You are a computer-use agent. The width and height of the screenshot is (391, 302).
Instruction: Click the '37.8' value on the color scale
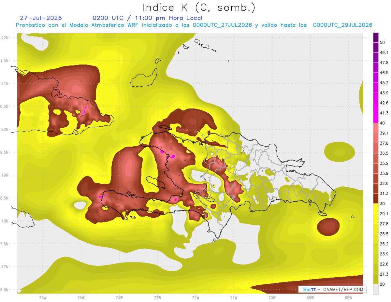tap(384, 143)
